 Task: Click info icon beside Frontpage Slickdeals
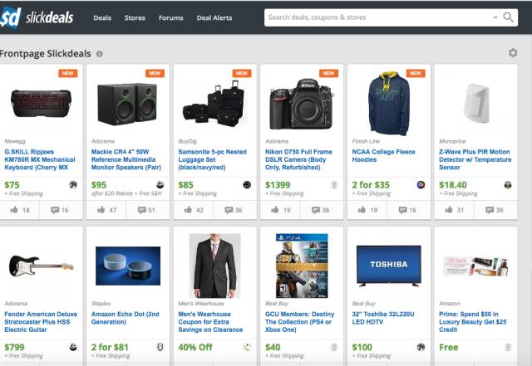tap(100, 54)
